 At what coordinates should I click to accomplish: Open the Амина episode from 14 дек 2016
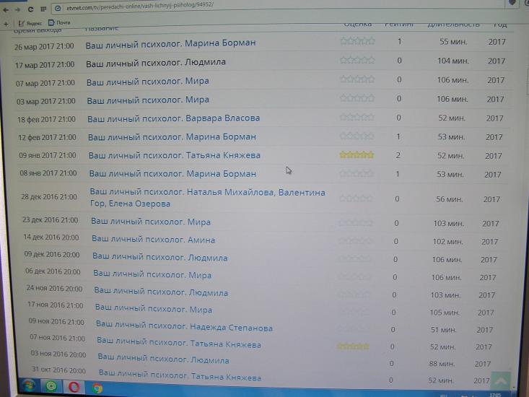(153, 240)
